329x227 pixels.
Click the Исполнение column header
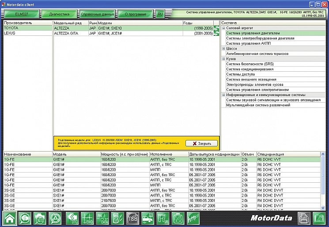pos(169,154)
